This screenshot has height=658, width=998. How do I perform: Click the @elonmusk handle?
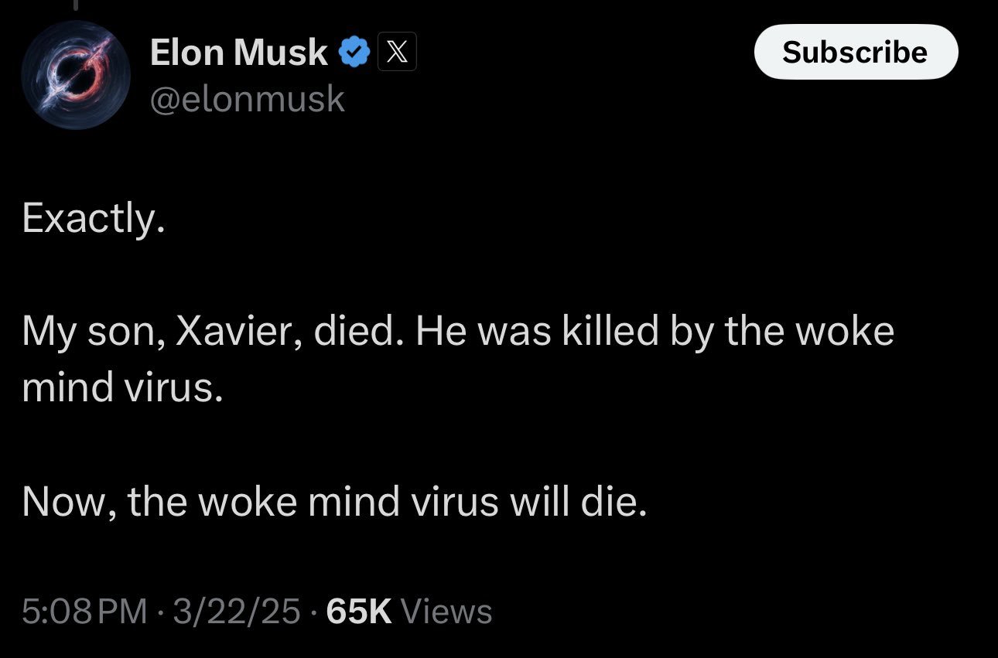247,99
